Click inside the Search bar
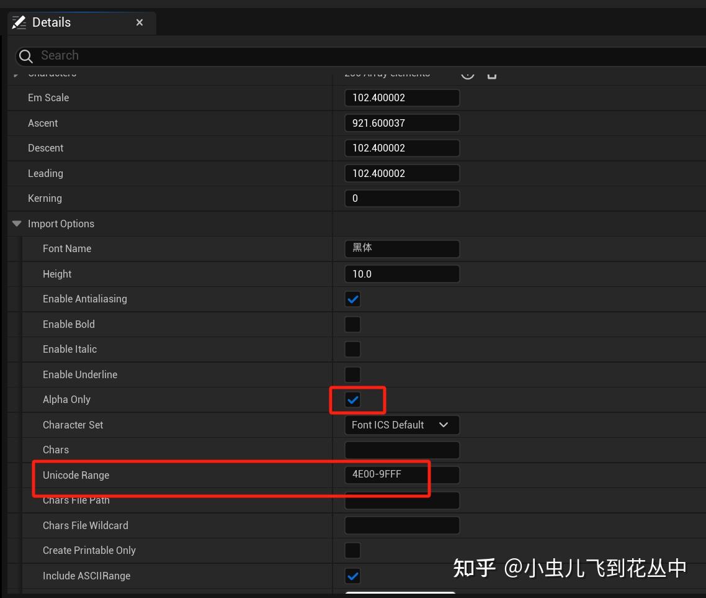 pos(186,56)
